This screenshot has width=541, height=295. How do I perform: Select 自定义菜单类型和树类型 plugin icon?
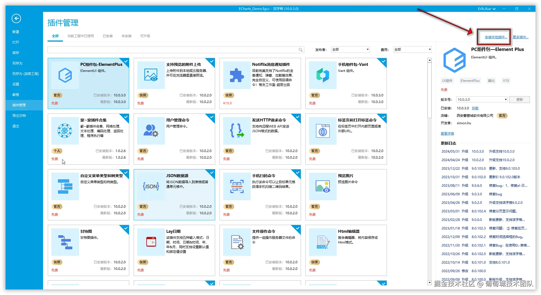pyautogui.click(x=65, y=186)
